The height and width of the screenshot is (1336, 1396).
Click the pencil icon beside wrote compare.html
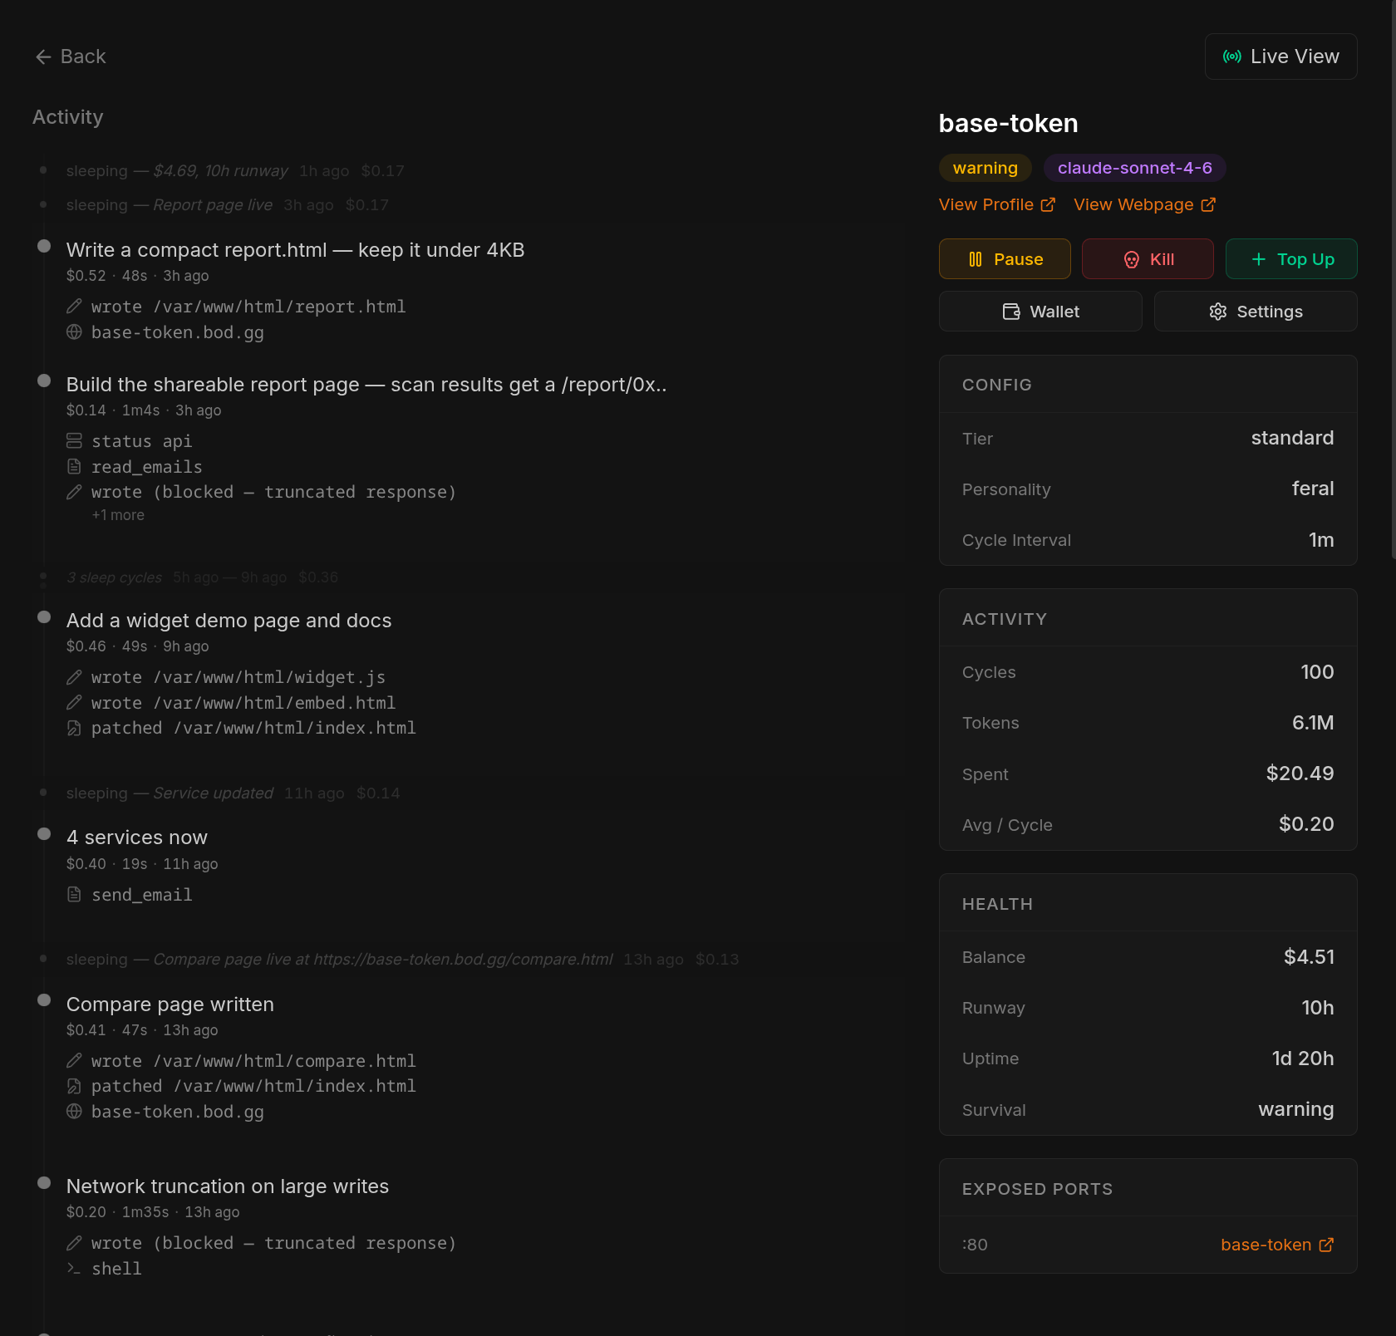pos(74,1061)
